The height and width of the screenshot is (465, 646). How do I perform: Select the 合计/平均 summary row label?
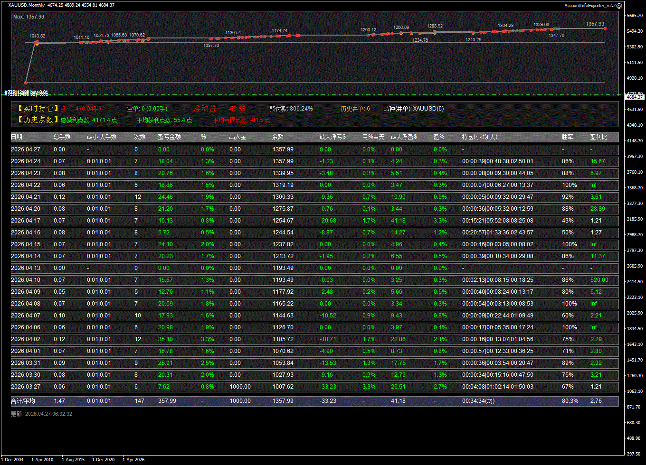(23, 401)
